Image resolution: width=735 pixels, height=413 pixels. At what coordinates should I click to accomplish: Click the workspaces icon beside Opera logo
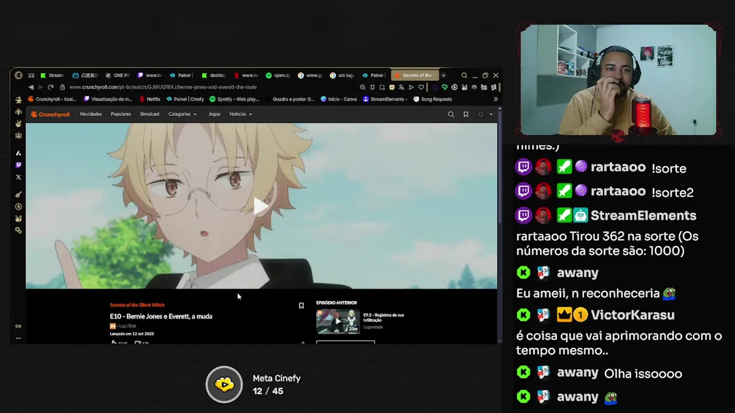tap(31, 75)
